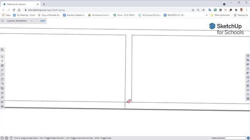
Task: Open My Account & Cour... bookmark
Action: (150, 15)
